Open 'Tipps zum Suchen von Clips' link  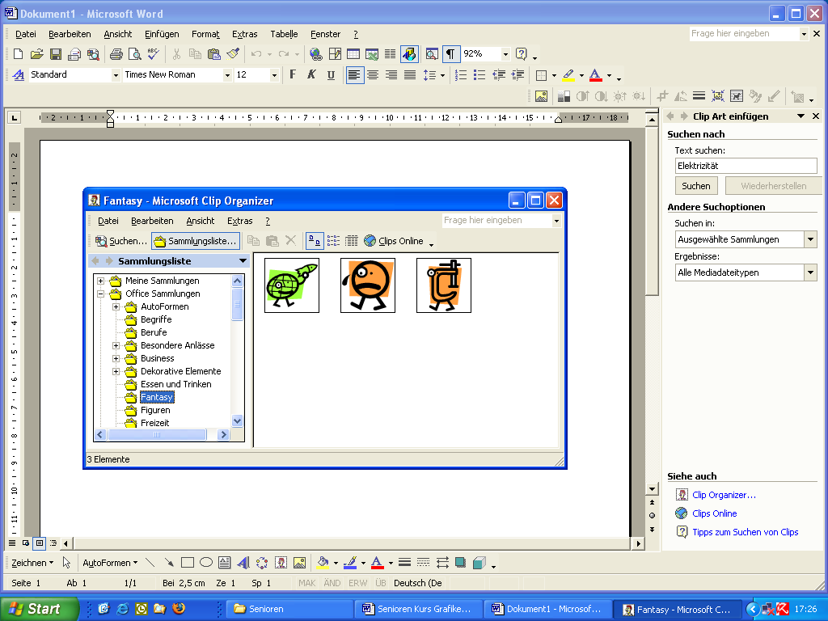pyautogui.click(x=745, y=532)
